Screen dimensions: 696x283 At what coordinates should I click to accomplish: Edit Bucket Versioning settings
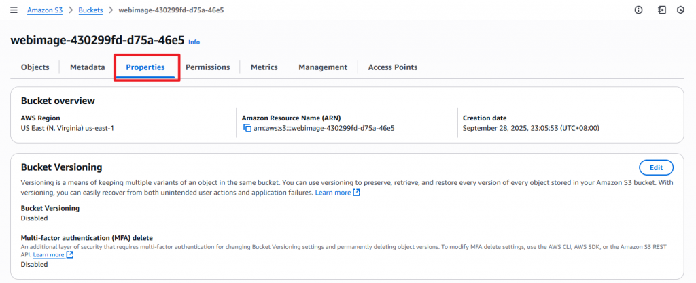[x=656, y=167]
